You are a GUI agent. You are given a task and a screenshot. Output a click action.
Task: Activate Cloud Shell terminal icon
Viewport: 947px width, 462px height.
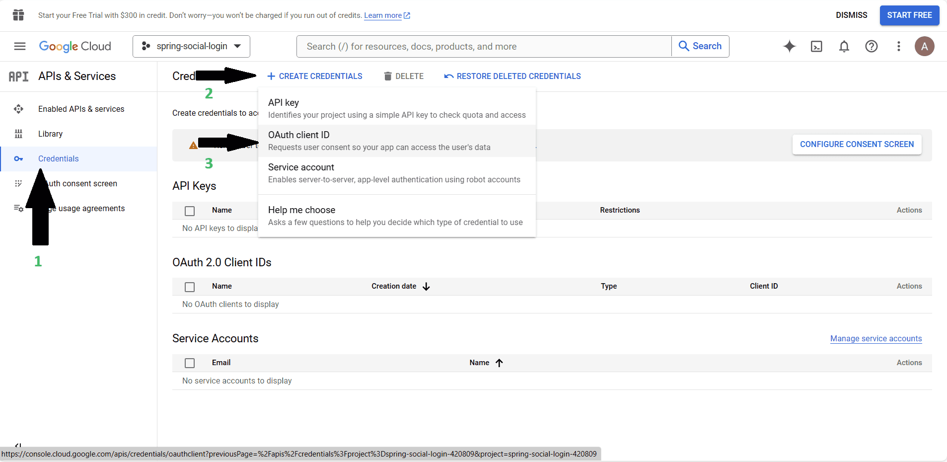[x=816, y=46]
